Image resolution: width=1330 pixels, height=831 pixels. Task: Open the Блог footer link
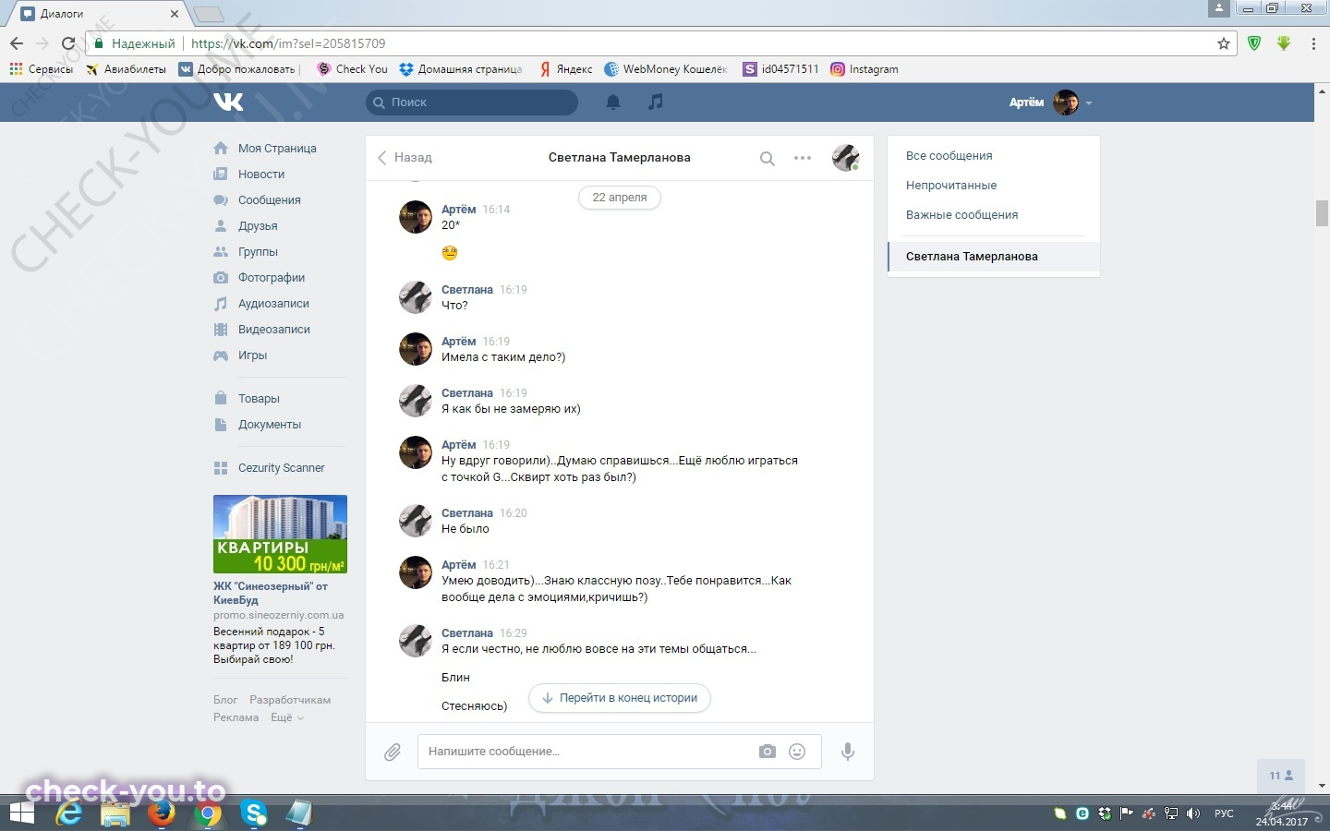click(225, 700)
